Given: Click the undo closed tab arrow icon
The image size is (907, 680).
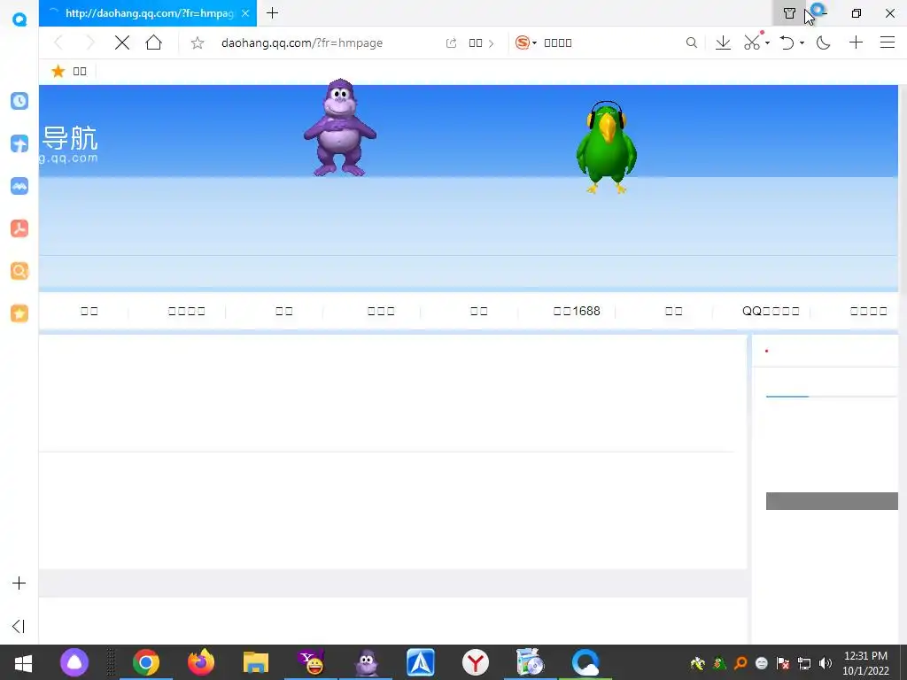Looking at the screenshot, I should [x=787, y=42].
